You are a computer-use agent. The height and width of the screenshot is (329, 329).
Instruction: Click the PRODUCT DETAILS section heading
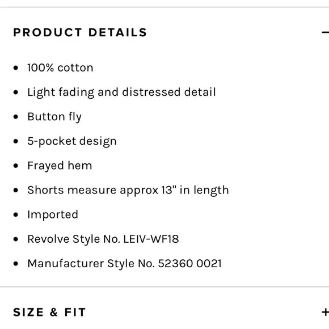pyautogui.click(x=80, y=32)
